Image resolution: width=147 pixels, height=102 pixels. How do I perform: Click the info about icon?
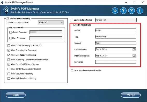coord(140,11)
